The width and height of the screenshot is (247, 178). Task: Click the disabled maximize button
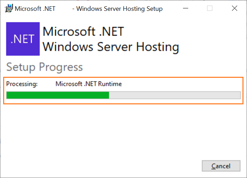tap(210, 8)
